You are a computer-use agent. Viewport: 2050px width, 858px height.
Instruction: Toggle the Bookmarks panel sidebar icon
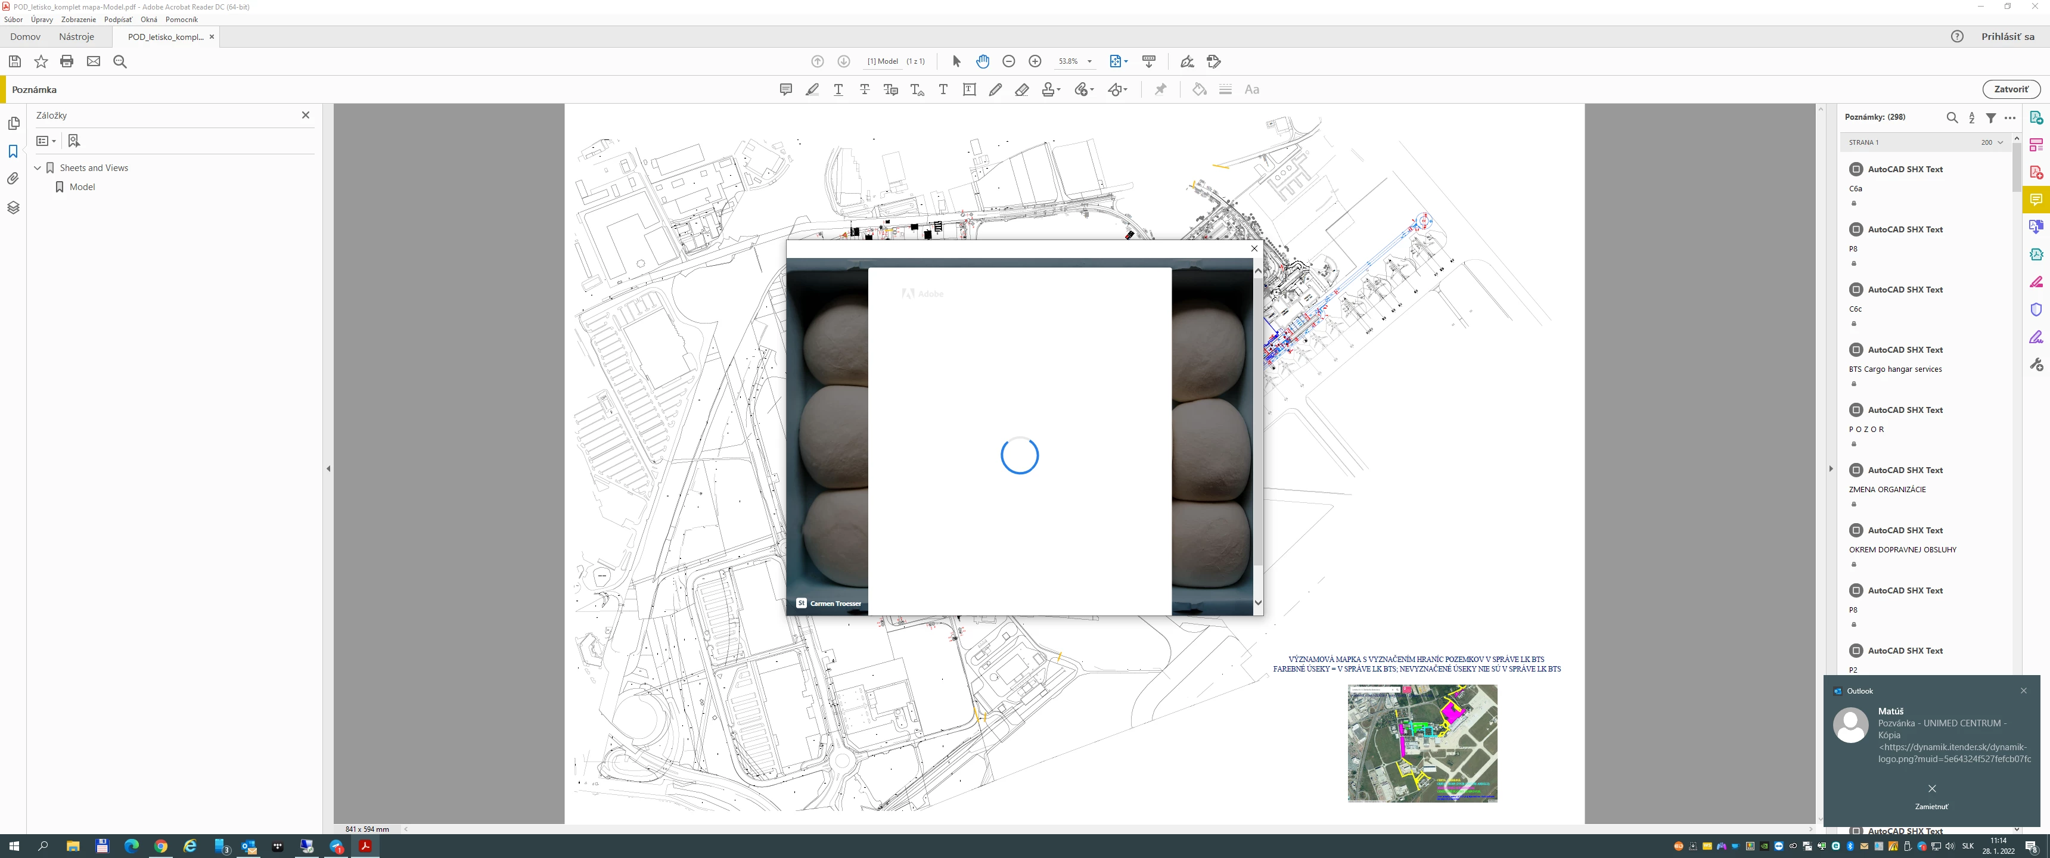[x=13, y=151]
